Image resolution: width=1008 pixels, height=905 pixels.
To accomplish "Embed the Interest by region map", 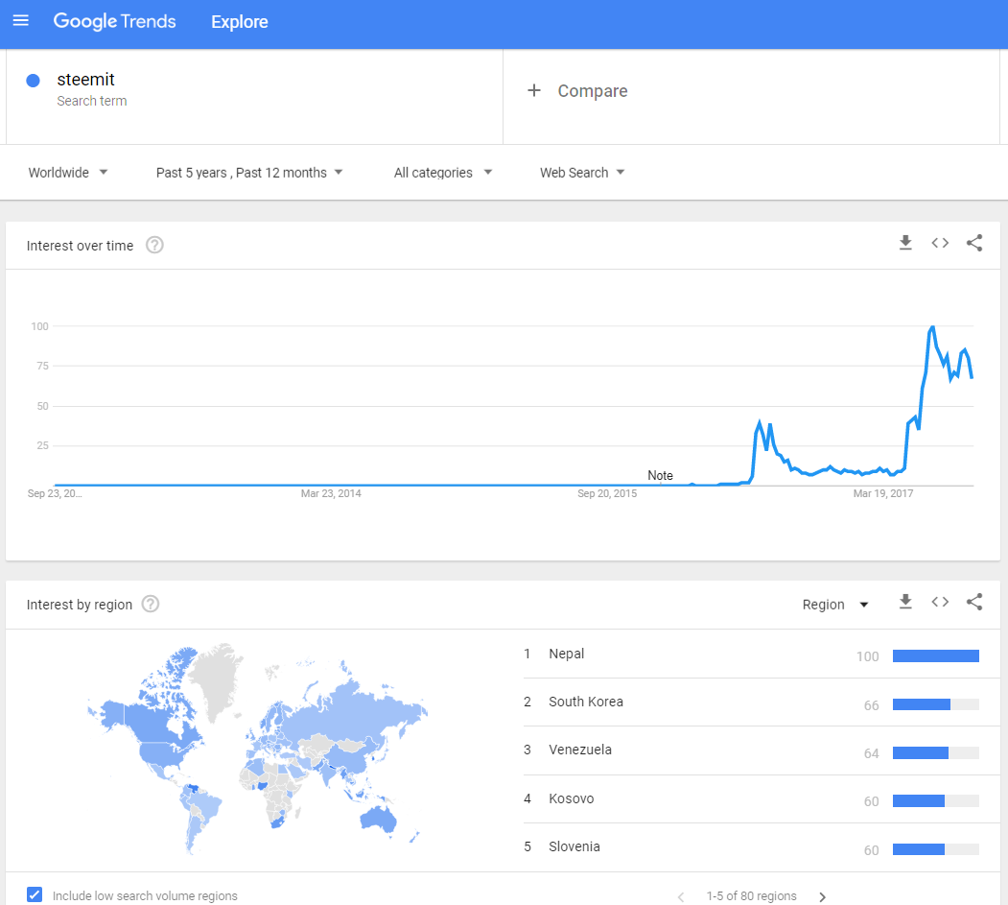I will pyautogui.click(x=940, y=602).
